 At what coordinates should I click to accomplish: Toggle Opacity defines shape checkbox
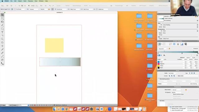172,94
